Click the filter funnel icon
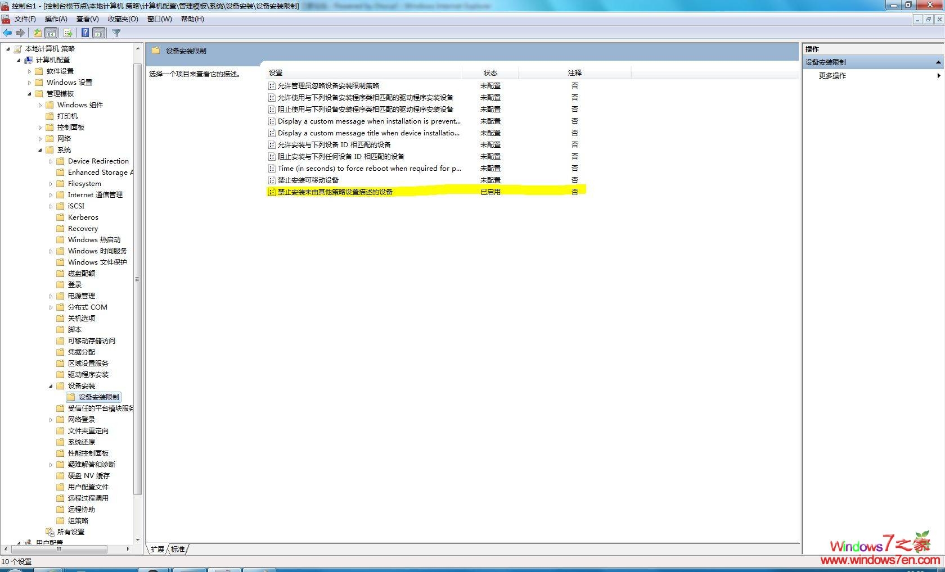The image size is (945, 572). pyautogui.click(x=116, y=33)
